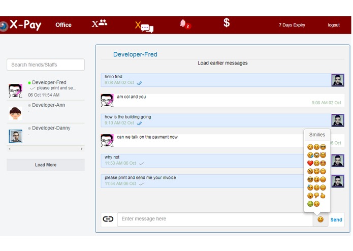Screen dimensions: 353x251
Task: Click the double-check read receipt on 'hello fred'
Action: pos(139,83)
